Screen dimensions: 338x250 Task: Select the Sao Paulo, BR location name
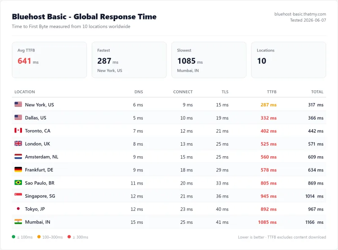[40, 183]
